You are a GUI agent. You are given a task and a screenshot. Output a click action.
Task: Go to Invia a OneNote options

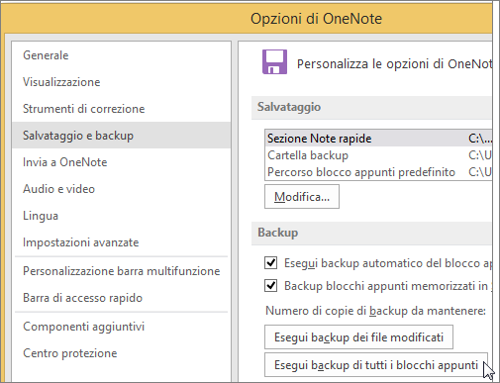click(x=121, y=162)
